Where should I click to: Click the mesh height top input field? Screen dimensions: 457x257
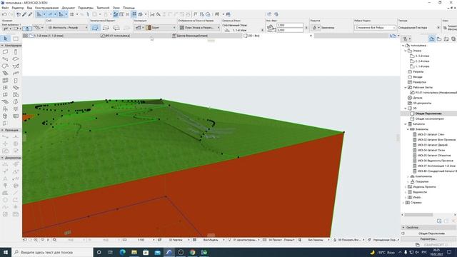[290, 26]
